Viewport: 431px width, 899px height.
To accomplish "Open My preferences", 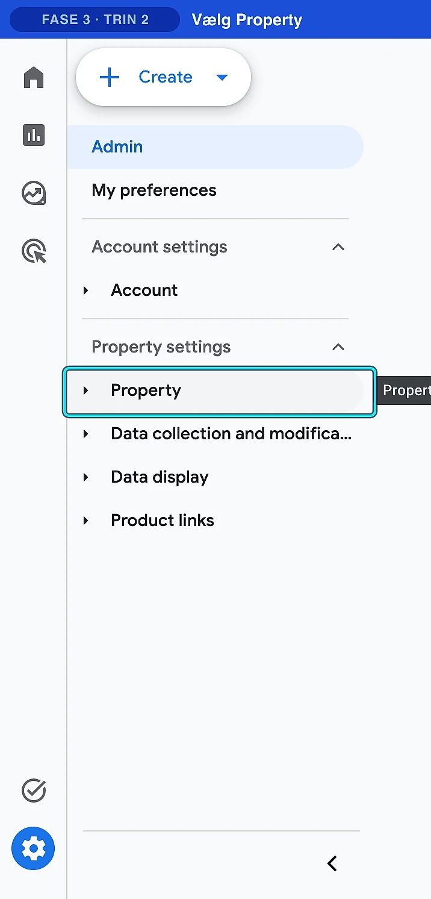I will (154, 190).
